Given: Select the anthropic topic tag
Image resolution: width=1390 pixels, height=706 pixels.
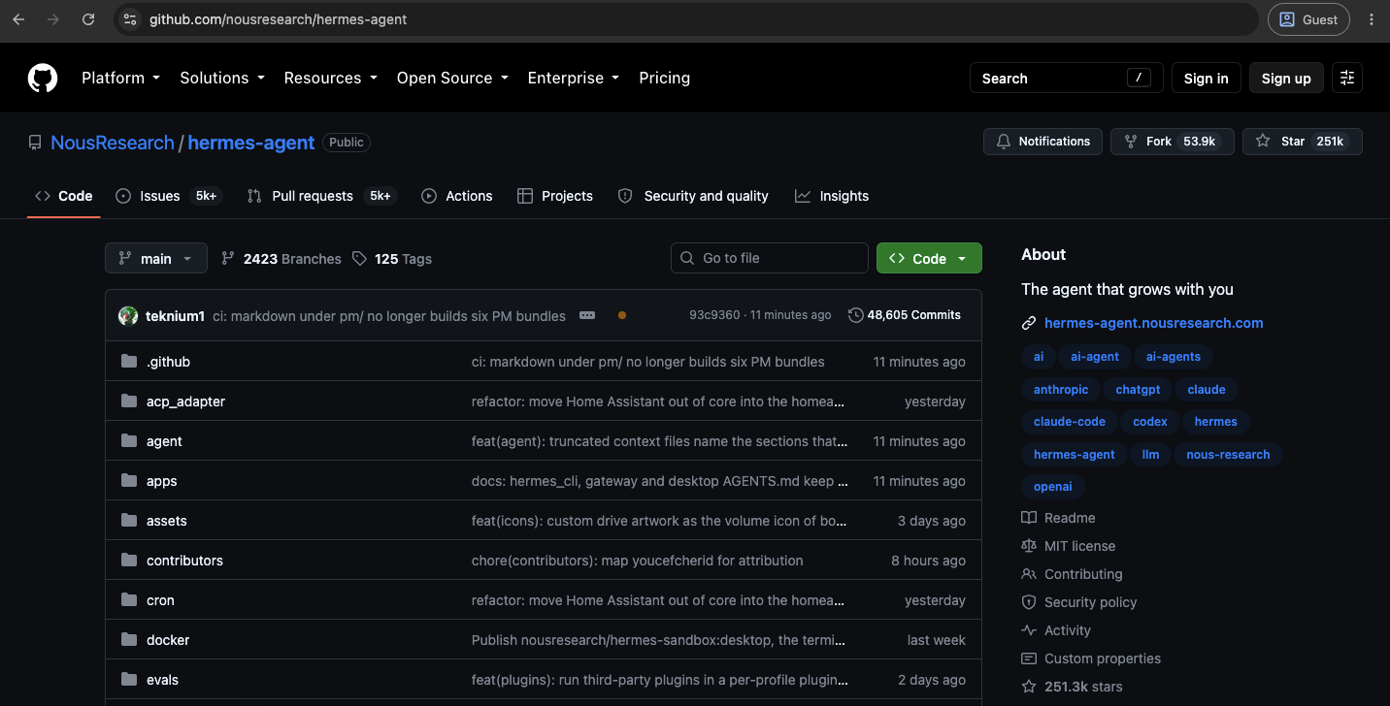Looking at the screenshot, I should click(1061, 390).
